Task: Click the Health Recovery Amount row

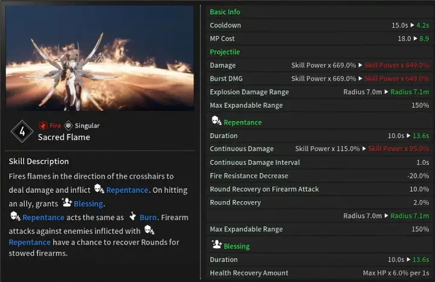Action: pos(319,273)
